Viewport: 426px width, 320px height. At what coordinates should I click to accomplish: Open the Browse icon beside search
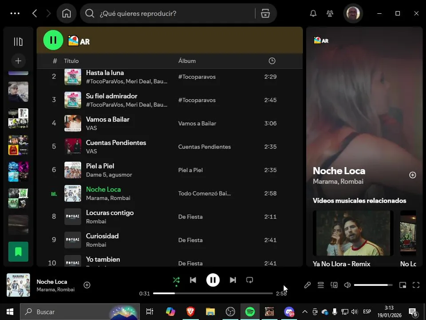265,13
